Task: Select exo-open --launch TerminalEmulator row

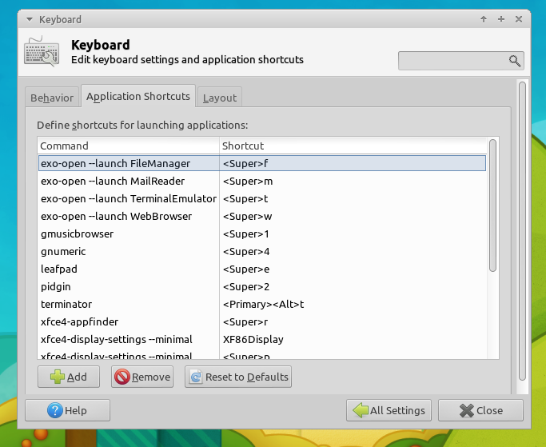Action: pos(262,198)
